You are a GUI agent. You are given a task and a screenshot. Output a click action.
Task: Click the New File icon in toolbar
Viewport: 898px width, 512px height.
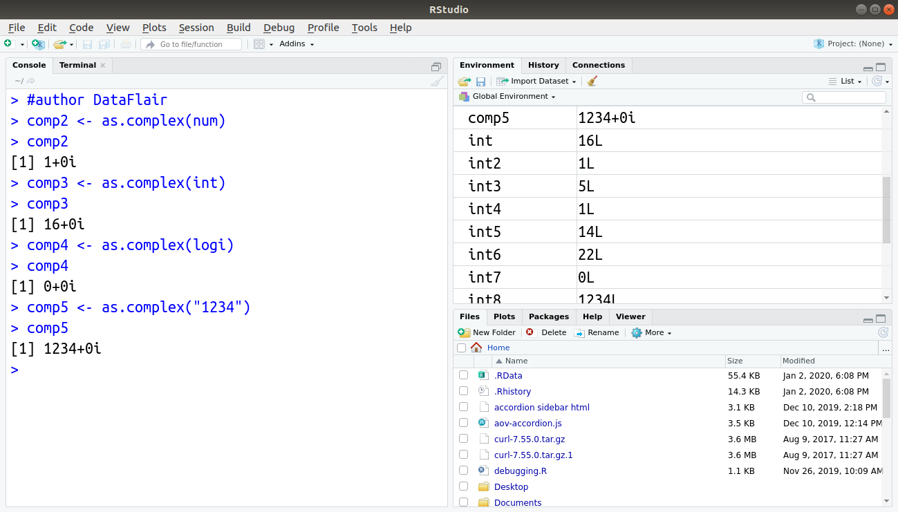(8, 44)
